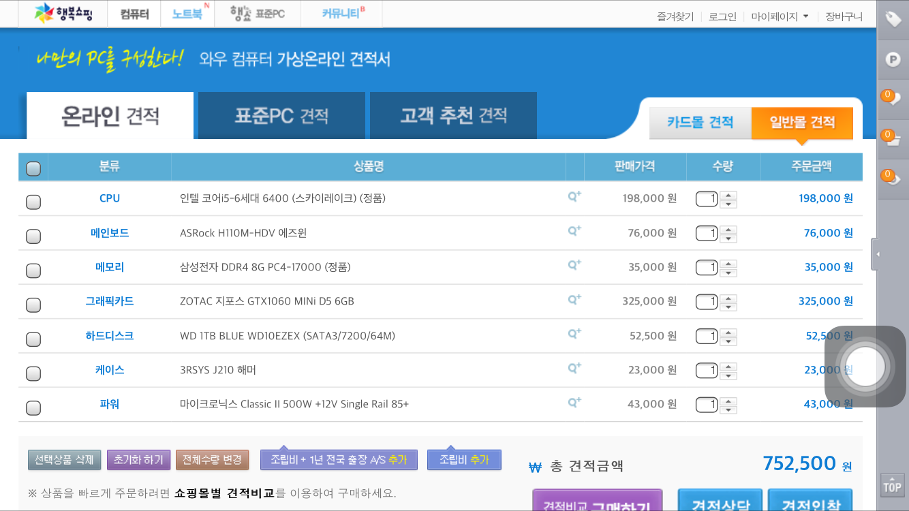Click the 초기화 하기 reset button

(138, 460)
